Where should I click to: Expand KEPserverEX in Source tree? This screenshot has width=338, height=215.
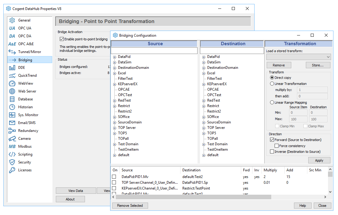pos(114,84)
